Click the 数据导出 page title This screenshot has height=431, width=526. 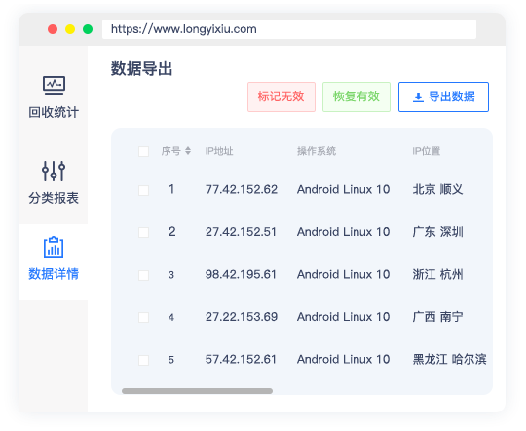click(141, 69)
